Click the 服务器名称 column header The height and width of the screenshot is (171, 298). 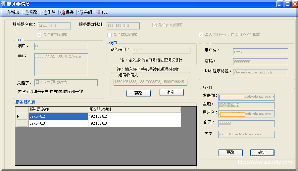58,109
